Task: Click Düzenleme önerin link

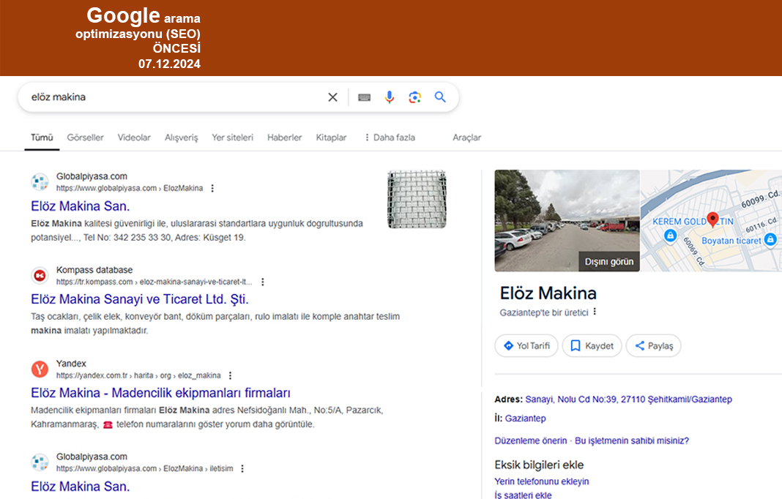Action: [531, 440]
